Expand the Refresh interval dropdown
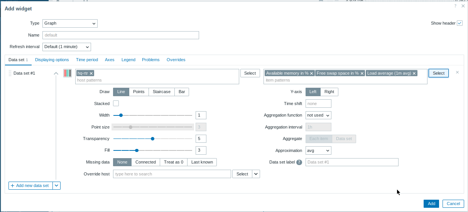Image resolution: width=468 pixels, height=212 pixels. coord(66,47)
